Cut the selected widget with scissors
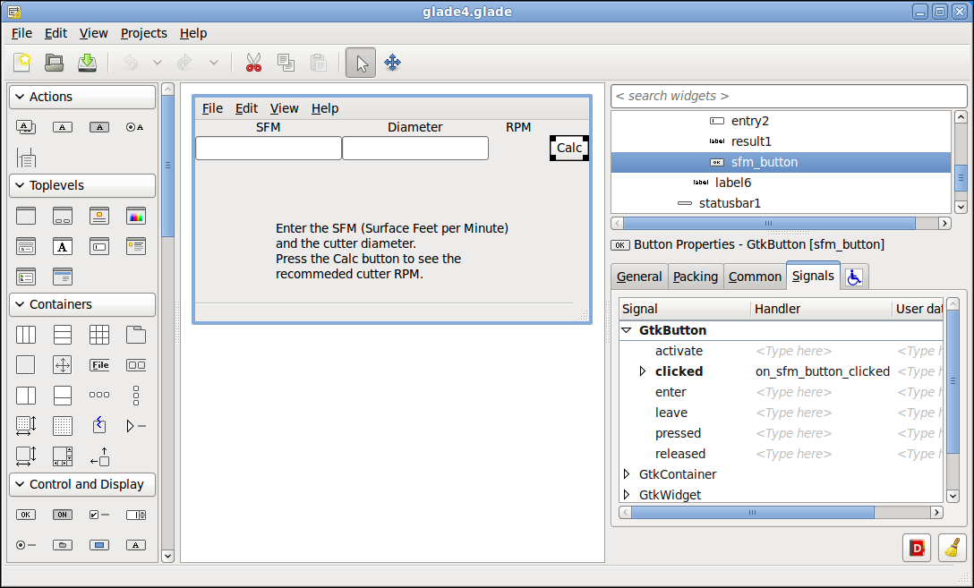This screenshot has height=588, width=974. click(x=253, y=62)
